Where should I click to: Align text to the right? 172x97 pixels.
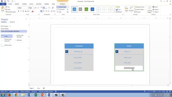46,11
